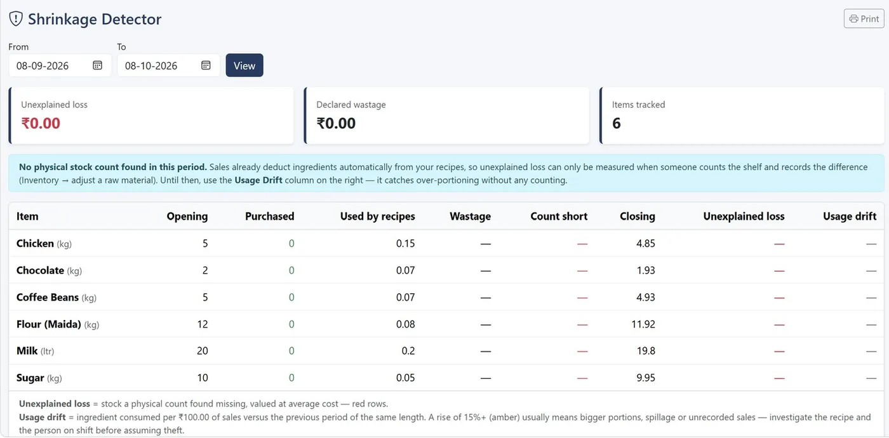The width and height of the screenshot is (889, 438).
Task: Select the Unexplained loss summary card
Action: 151,116
